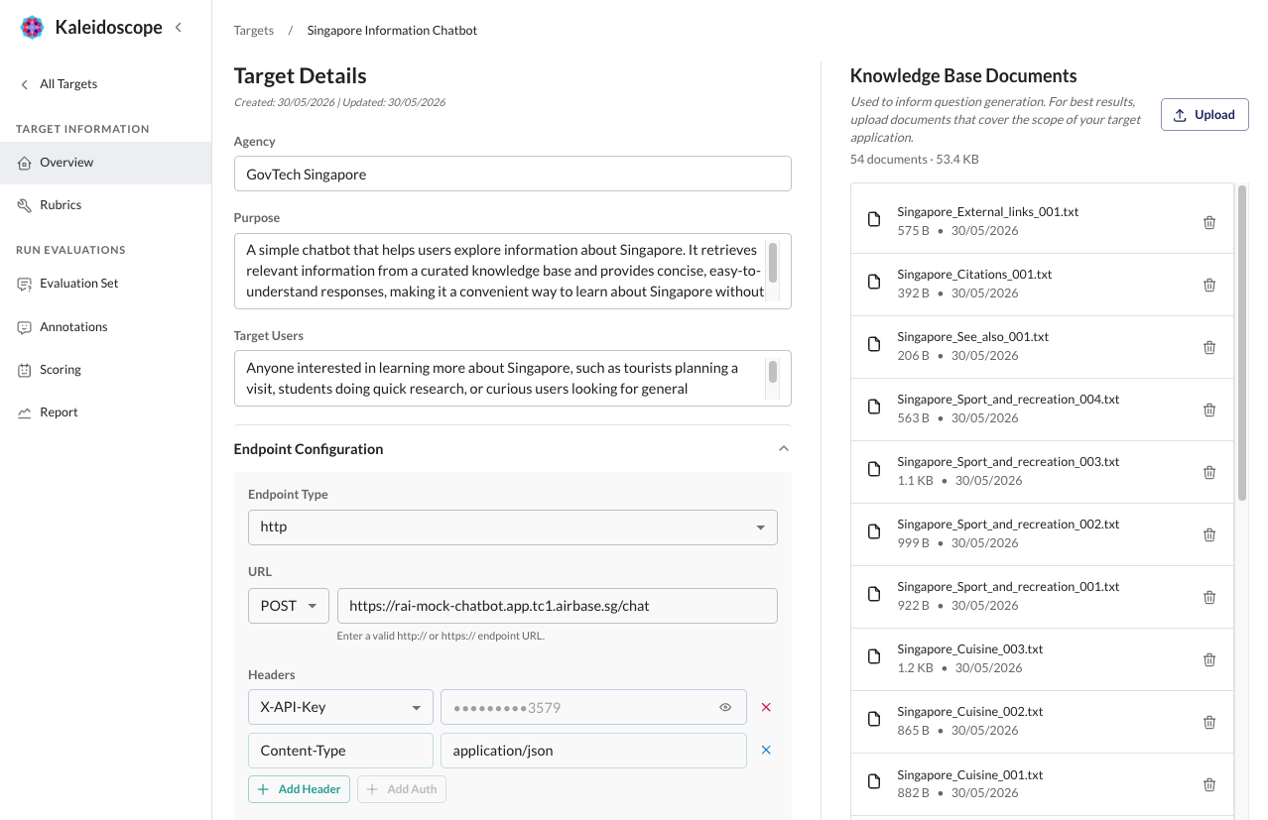This screenshot has height=820, width=1268.
Task: Click the Kaleidoscope logo icon
Action: click(33, 28)
